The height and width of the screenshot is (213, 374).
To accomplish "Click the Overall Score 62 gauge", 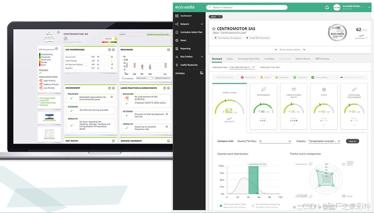I will 229,107.
